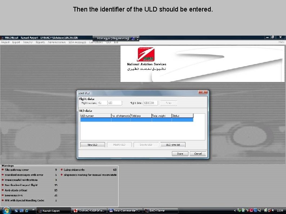Open the Transfer menu
Screen dimensions: 286x214
click(28, 42)
